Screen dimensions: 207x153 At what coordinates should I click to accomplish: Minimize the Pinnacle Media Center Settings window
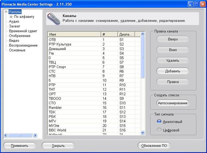(x=190, y=4)
